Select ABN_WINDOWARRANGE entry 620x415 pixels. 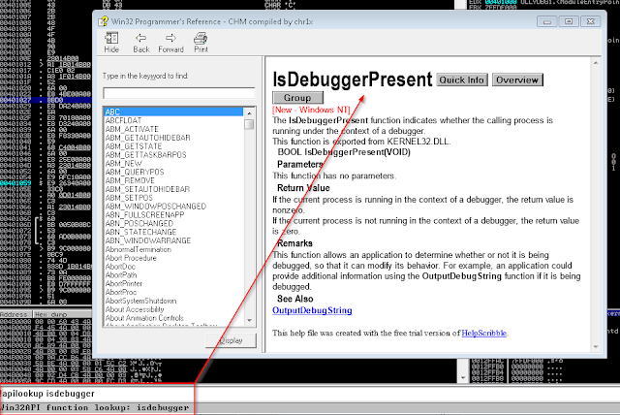(148, 240)
